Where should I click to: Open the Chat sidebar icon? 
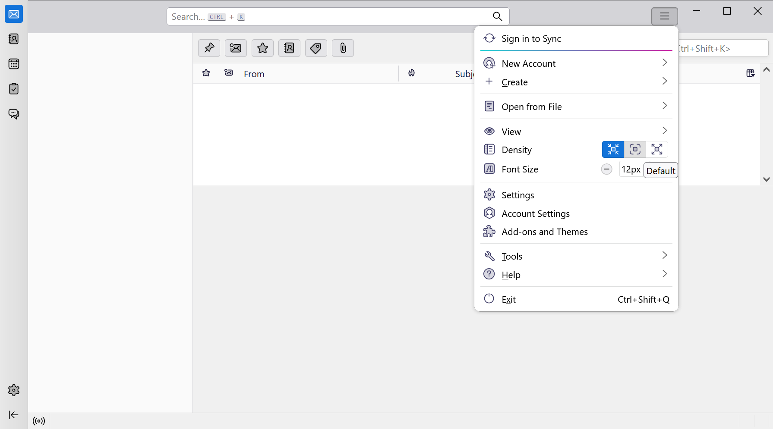[x=14, y=114]
